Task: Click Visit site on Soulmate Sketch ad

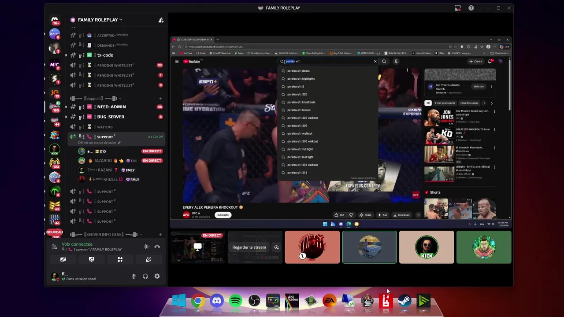Action: (x=479, y=86)
